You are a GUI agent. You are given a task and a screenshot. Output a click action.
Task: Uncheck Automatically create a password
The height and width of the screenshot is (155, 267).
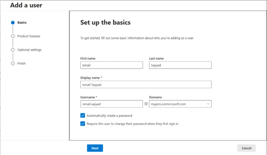tap(83, 116)
